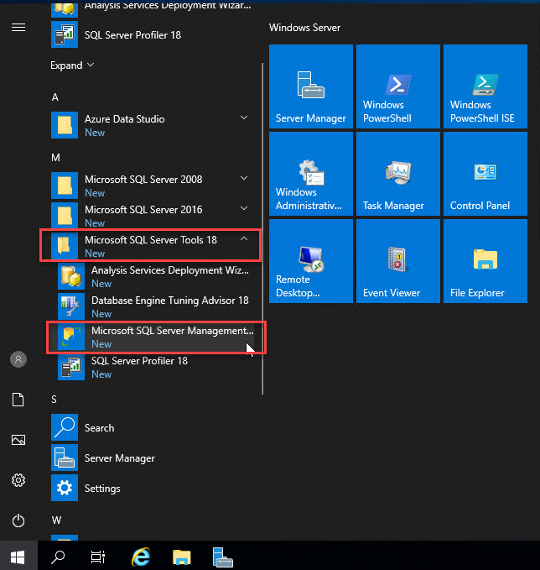The image size is (540, 570).
Task: Open the Task Manager tile
Action: click(x=397, y=174)
